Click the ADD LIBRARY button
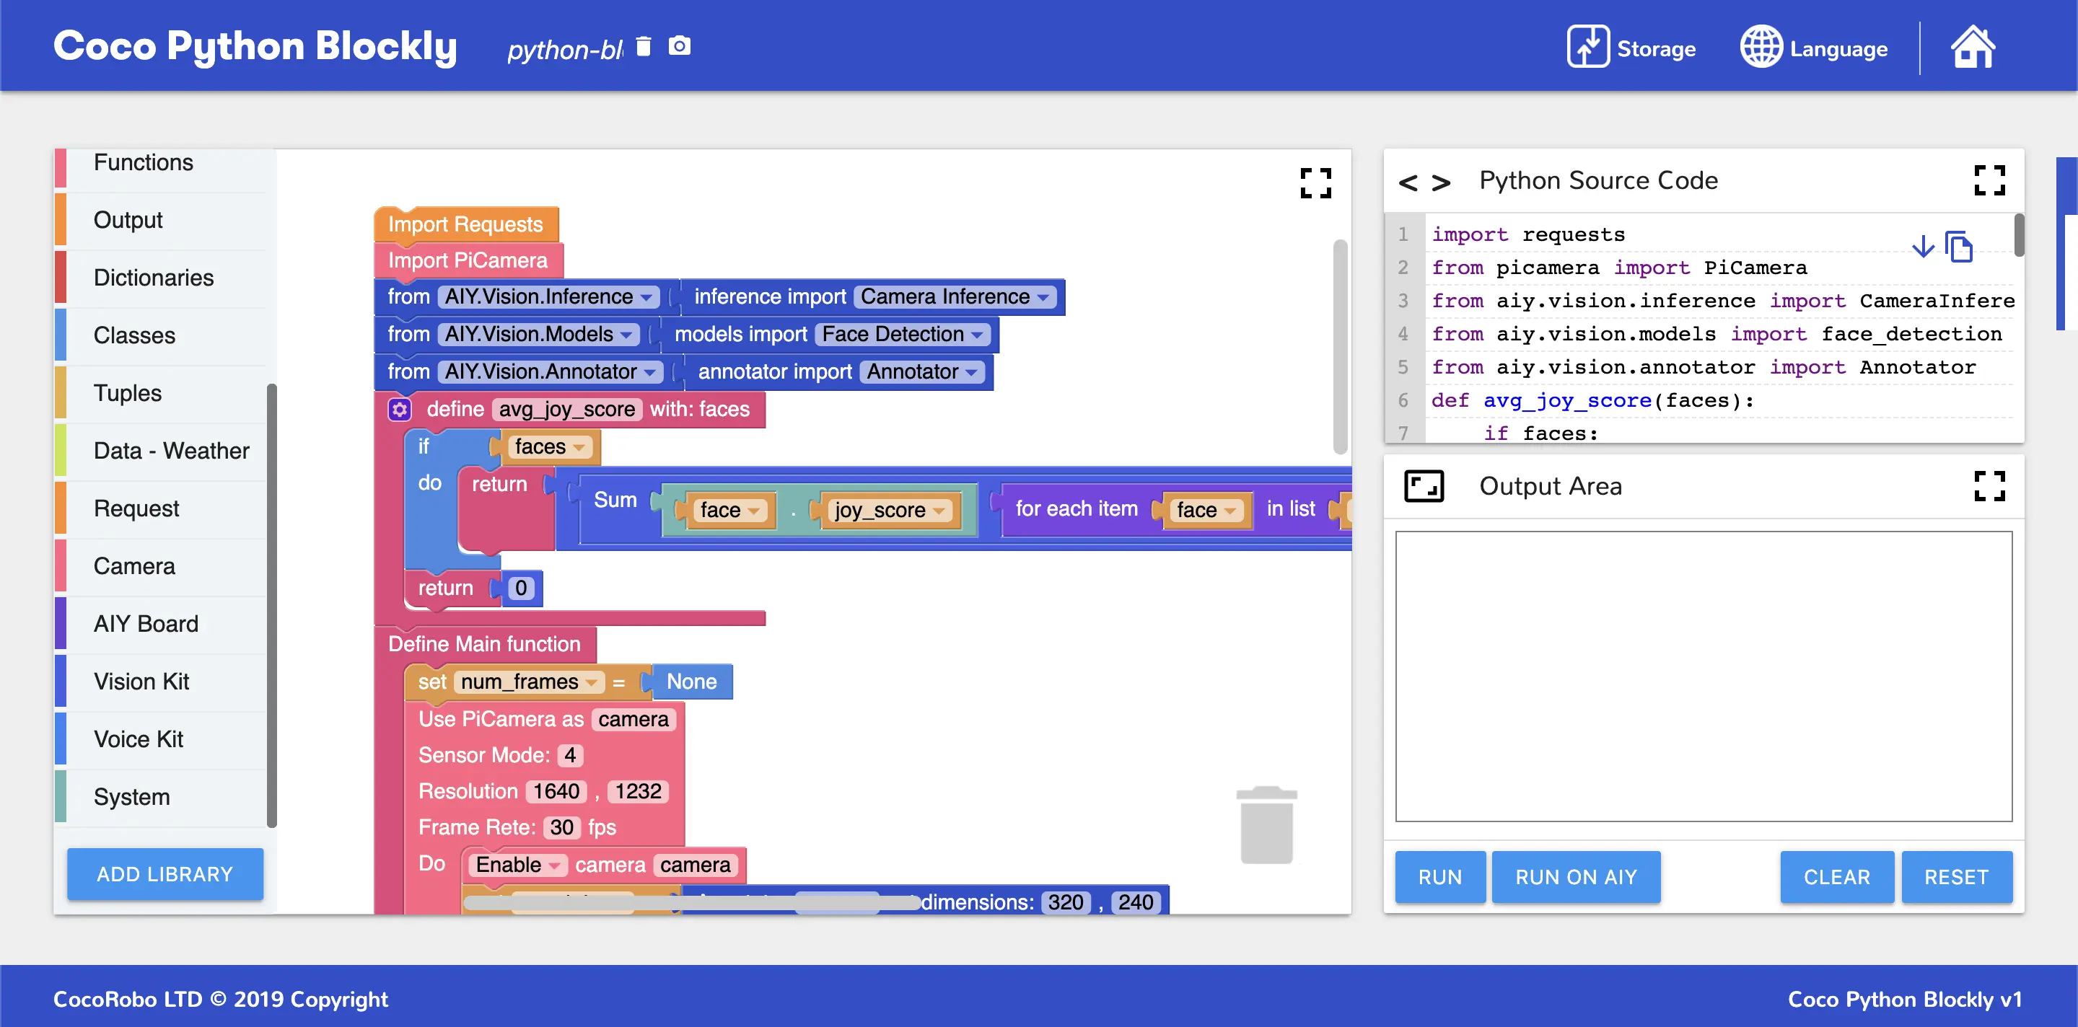This screenshot has height=1027, width=2078. click(165, 874)
